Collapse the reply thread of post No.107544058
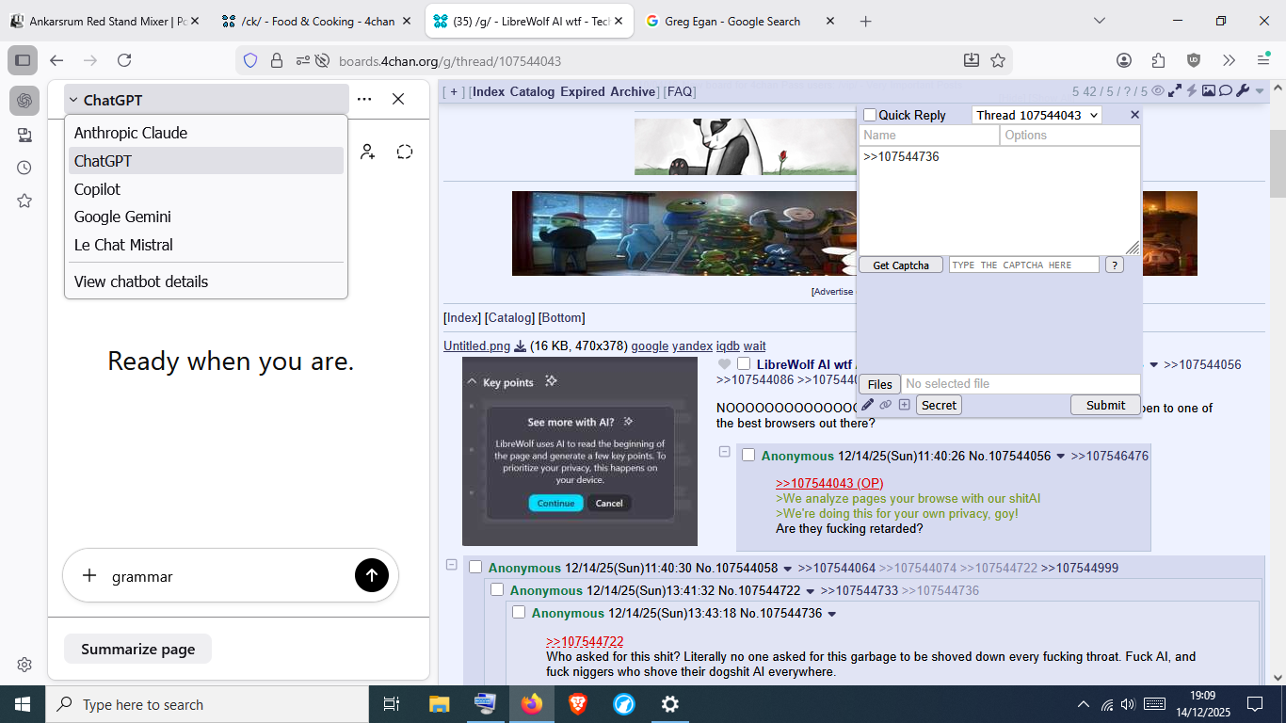The image size is (1286, 723). [x=451, y=565]
